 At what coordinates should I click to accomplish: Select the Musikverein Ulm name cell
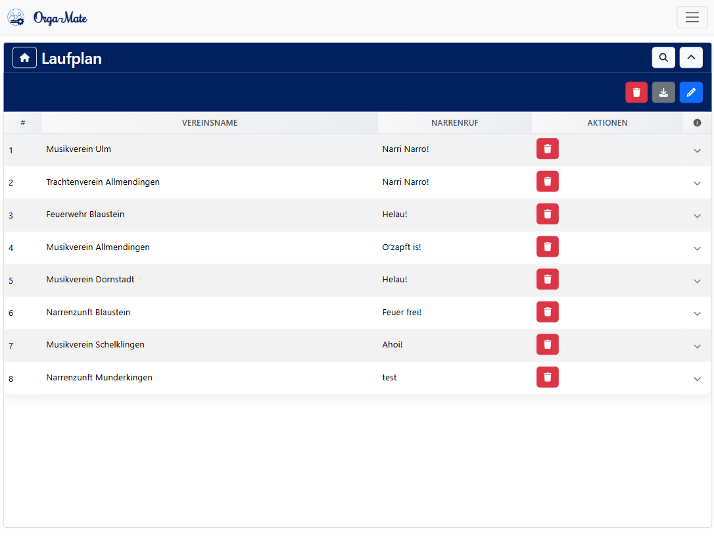click(78, 149)
